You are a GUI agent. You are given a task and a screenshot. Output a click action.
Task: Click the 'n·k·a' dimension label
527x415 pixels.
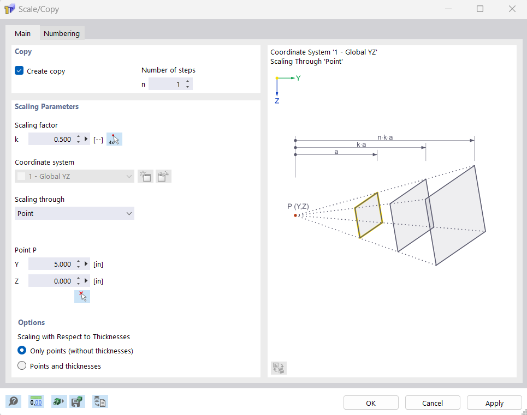point(385,137)
